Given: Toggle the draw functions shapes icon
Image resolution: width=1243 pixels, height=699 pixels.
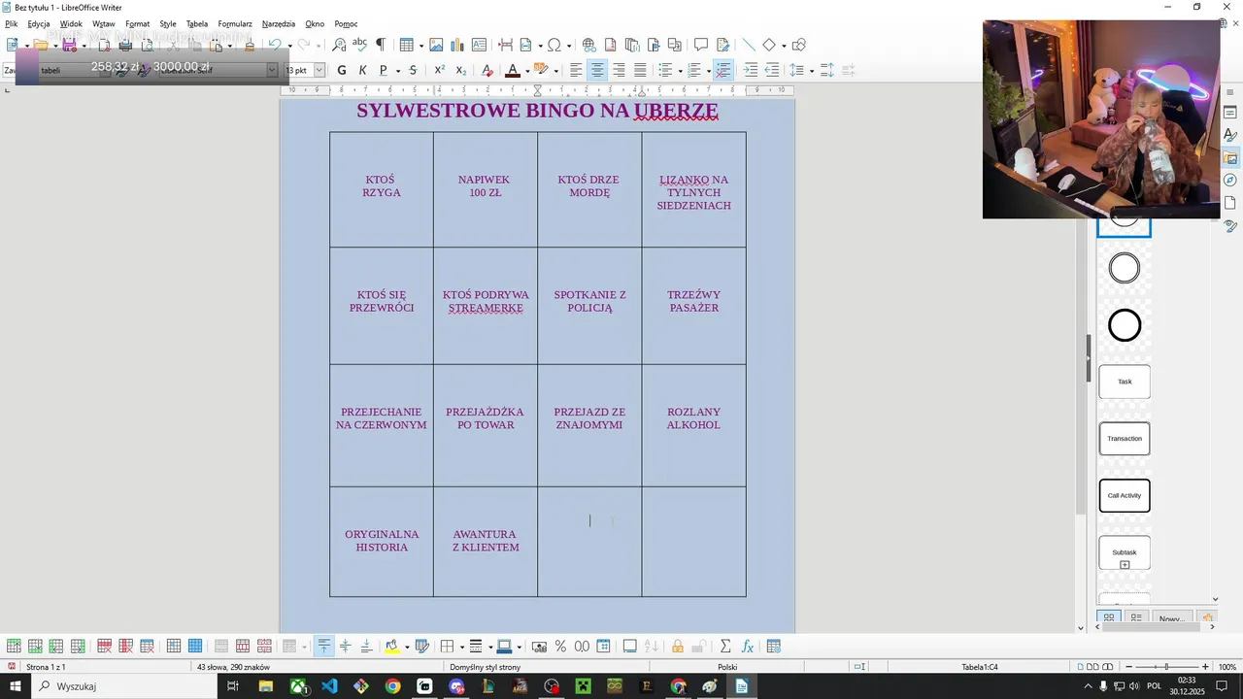Looking at the screenshot, I should [x=799, y=45].
